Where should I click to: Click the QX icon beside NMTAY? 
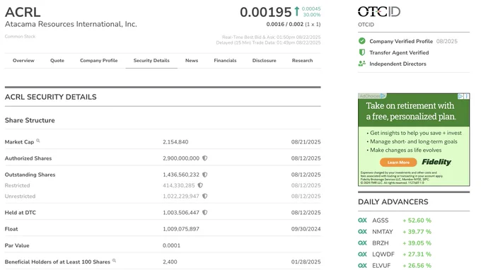362,232
